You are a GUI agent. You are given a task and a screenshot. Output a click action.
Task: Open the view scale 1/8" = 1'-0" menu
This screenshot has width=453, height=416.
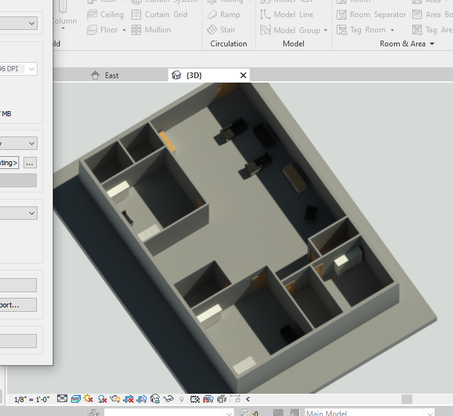[x=32, y=399]
